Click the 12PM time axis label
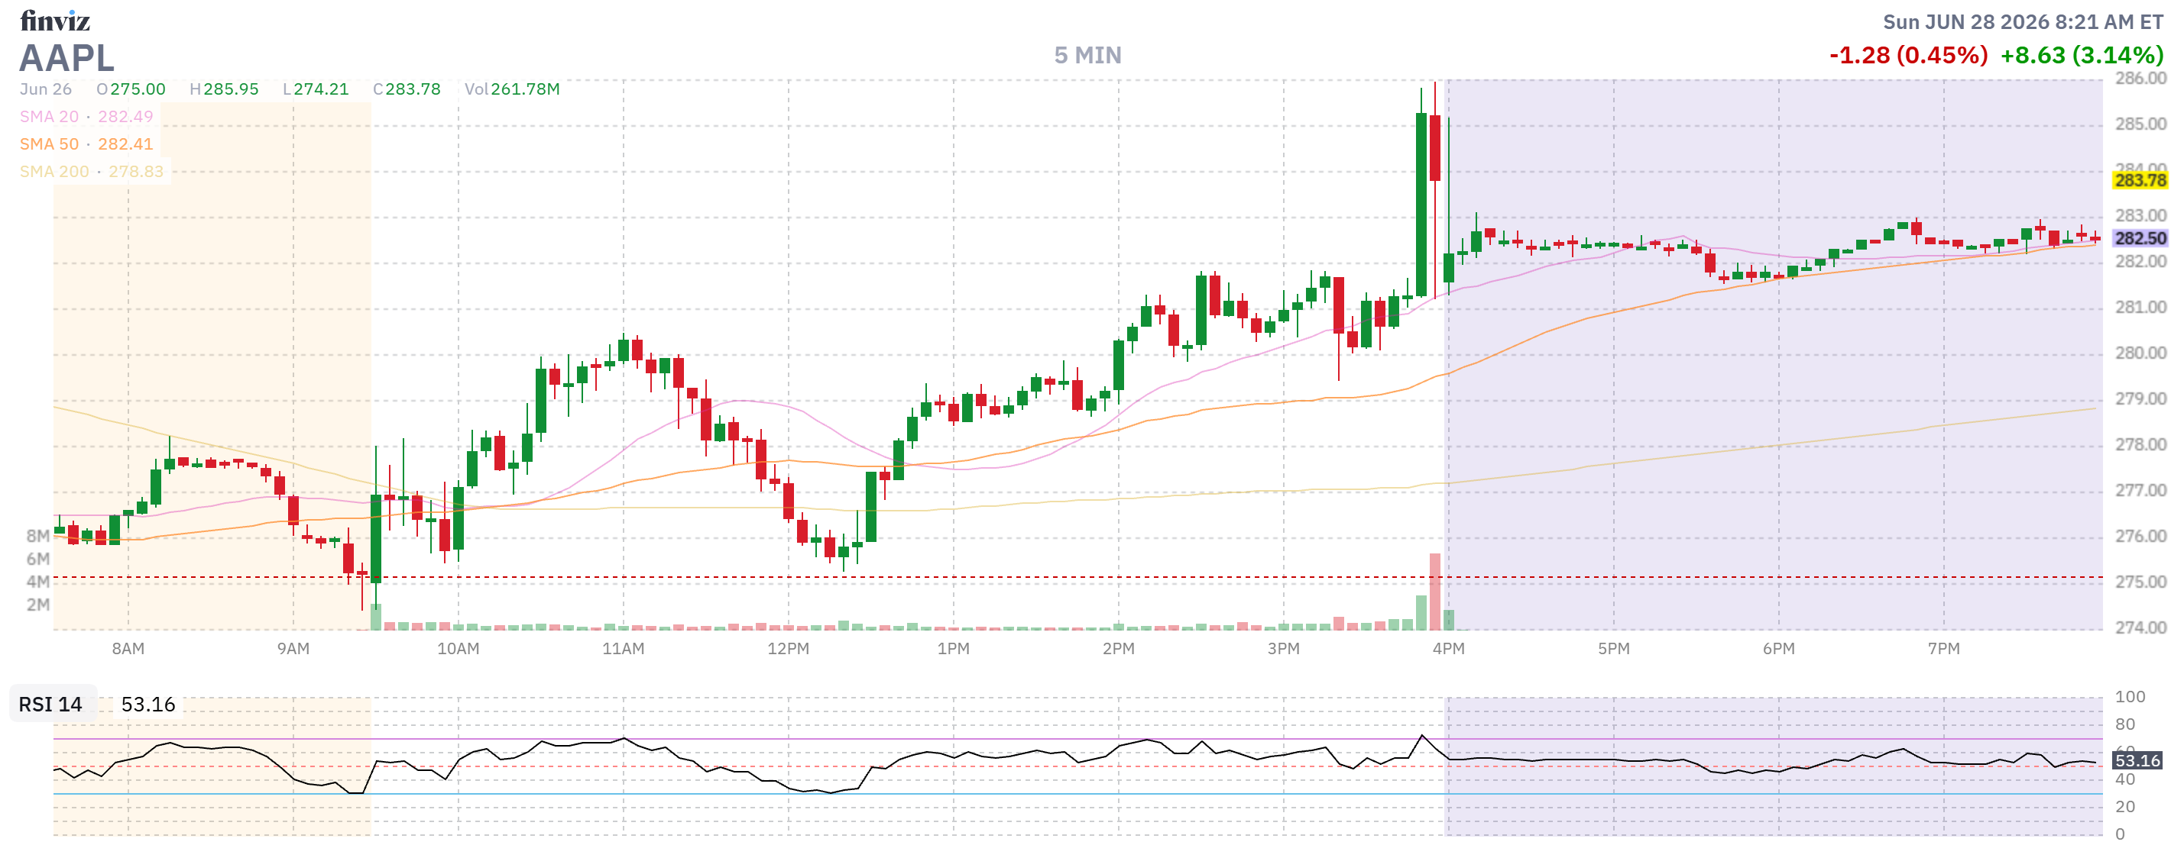 [789, 649]
